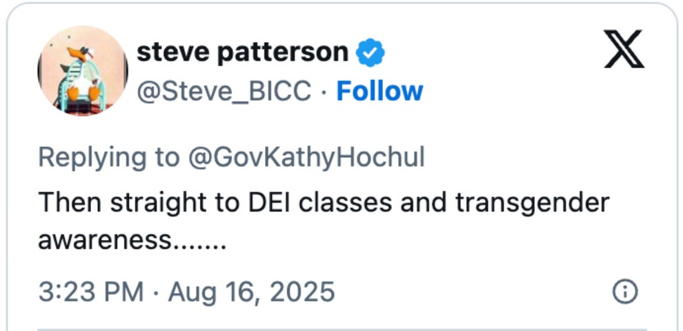Screen dimensions: 683x331
Task: Follow the @Steve_BICC account
Action: pos(379,91)
